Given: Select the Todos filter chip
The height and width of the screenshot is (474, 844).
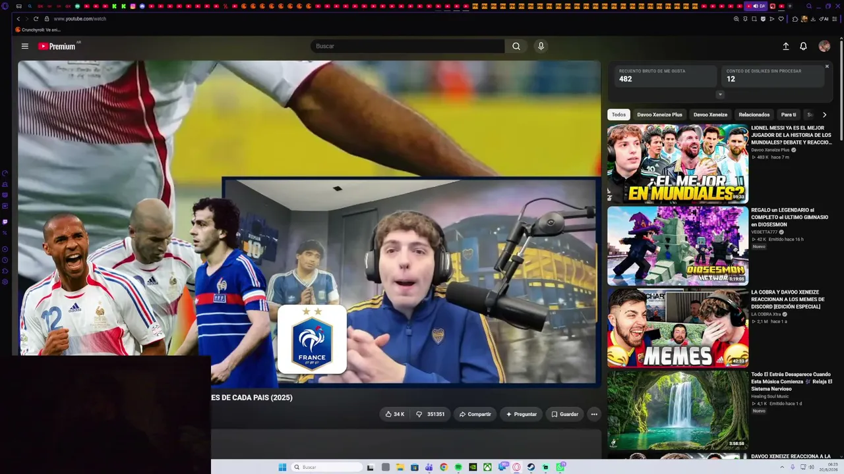Looking at the screenshot, I should [618, 115].
